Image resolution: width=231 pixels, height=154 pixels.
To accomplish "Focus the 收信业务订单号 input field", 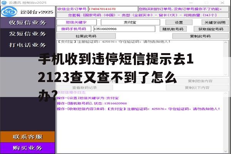I will (113, 9).
